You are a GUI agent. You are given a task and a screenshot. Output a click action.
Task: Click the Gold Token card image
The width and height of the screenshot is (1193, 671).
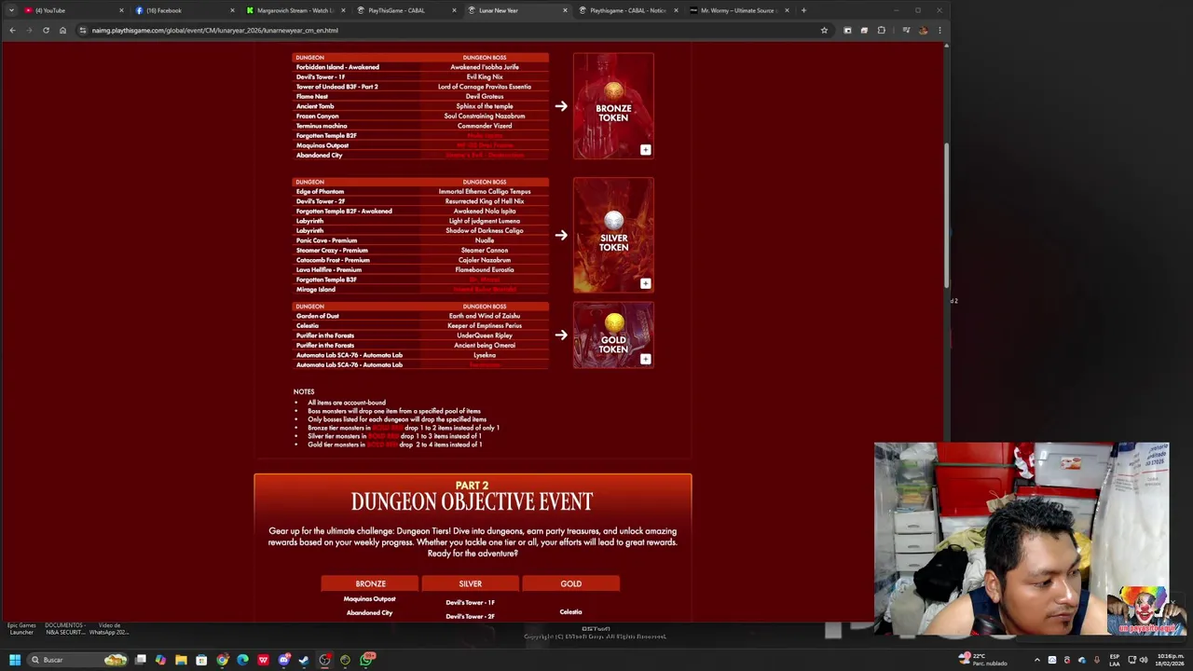point(613,335)
